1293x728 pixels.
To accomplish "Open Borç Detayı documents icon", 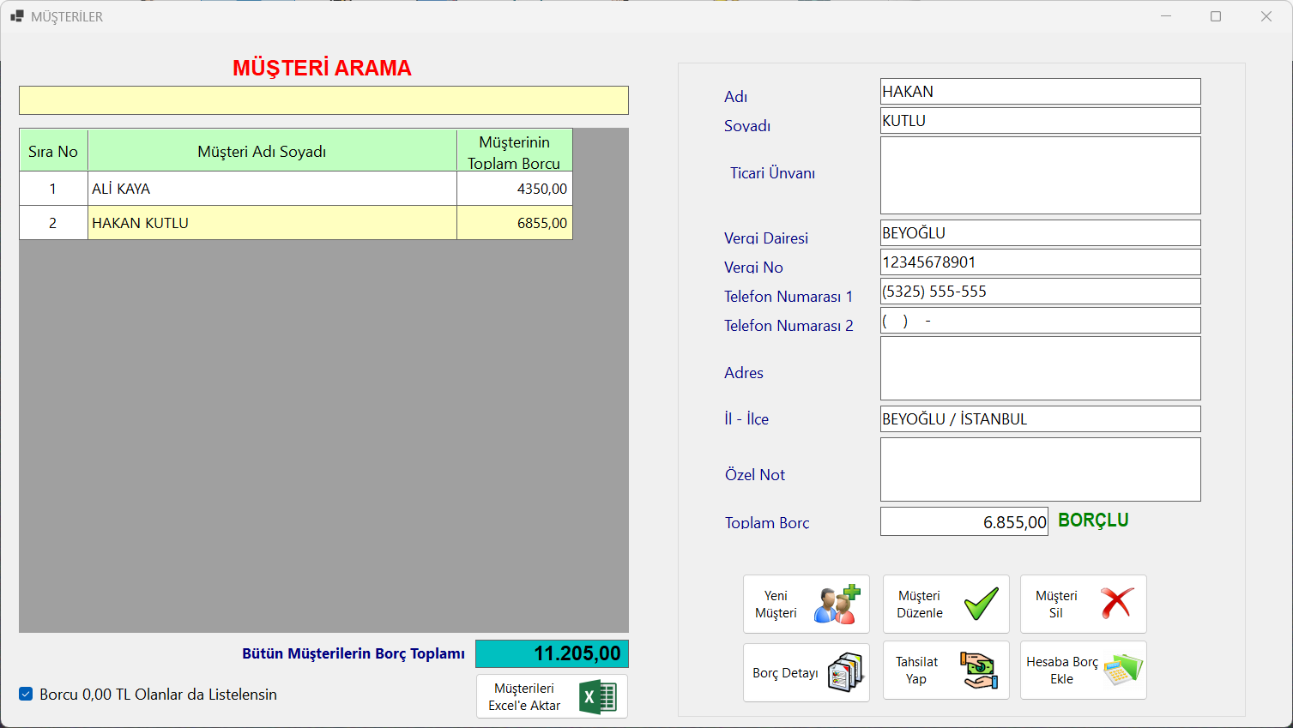I will click(x=845, y=673).
